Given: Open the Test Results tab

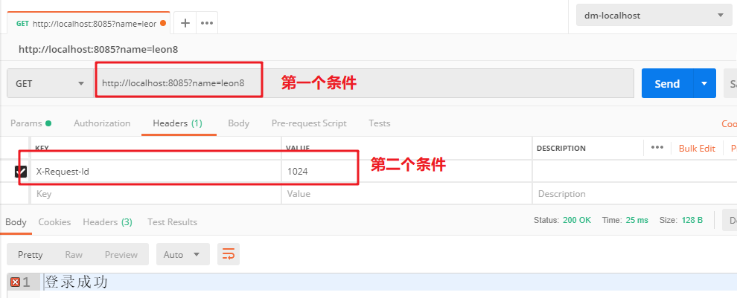Looking at the screenshot, I should click(x=173, y=222).
